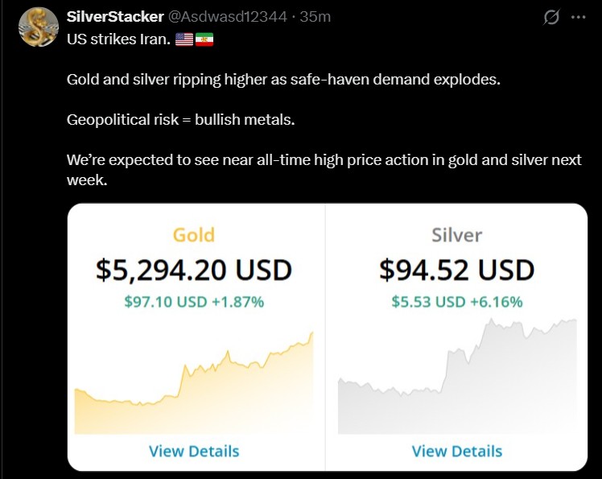Viewport: 602px width, 479px height.
Task: Click View Details under Silver
Action: click(x=456, y=451)
